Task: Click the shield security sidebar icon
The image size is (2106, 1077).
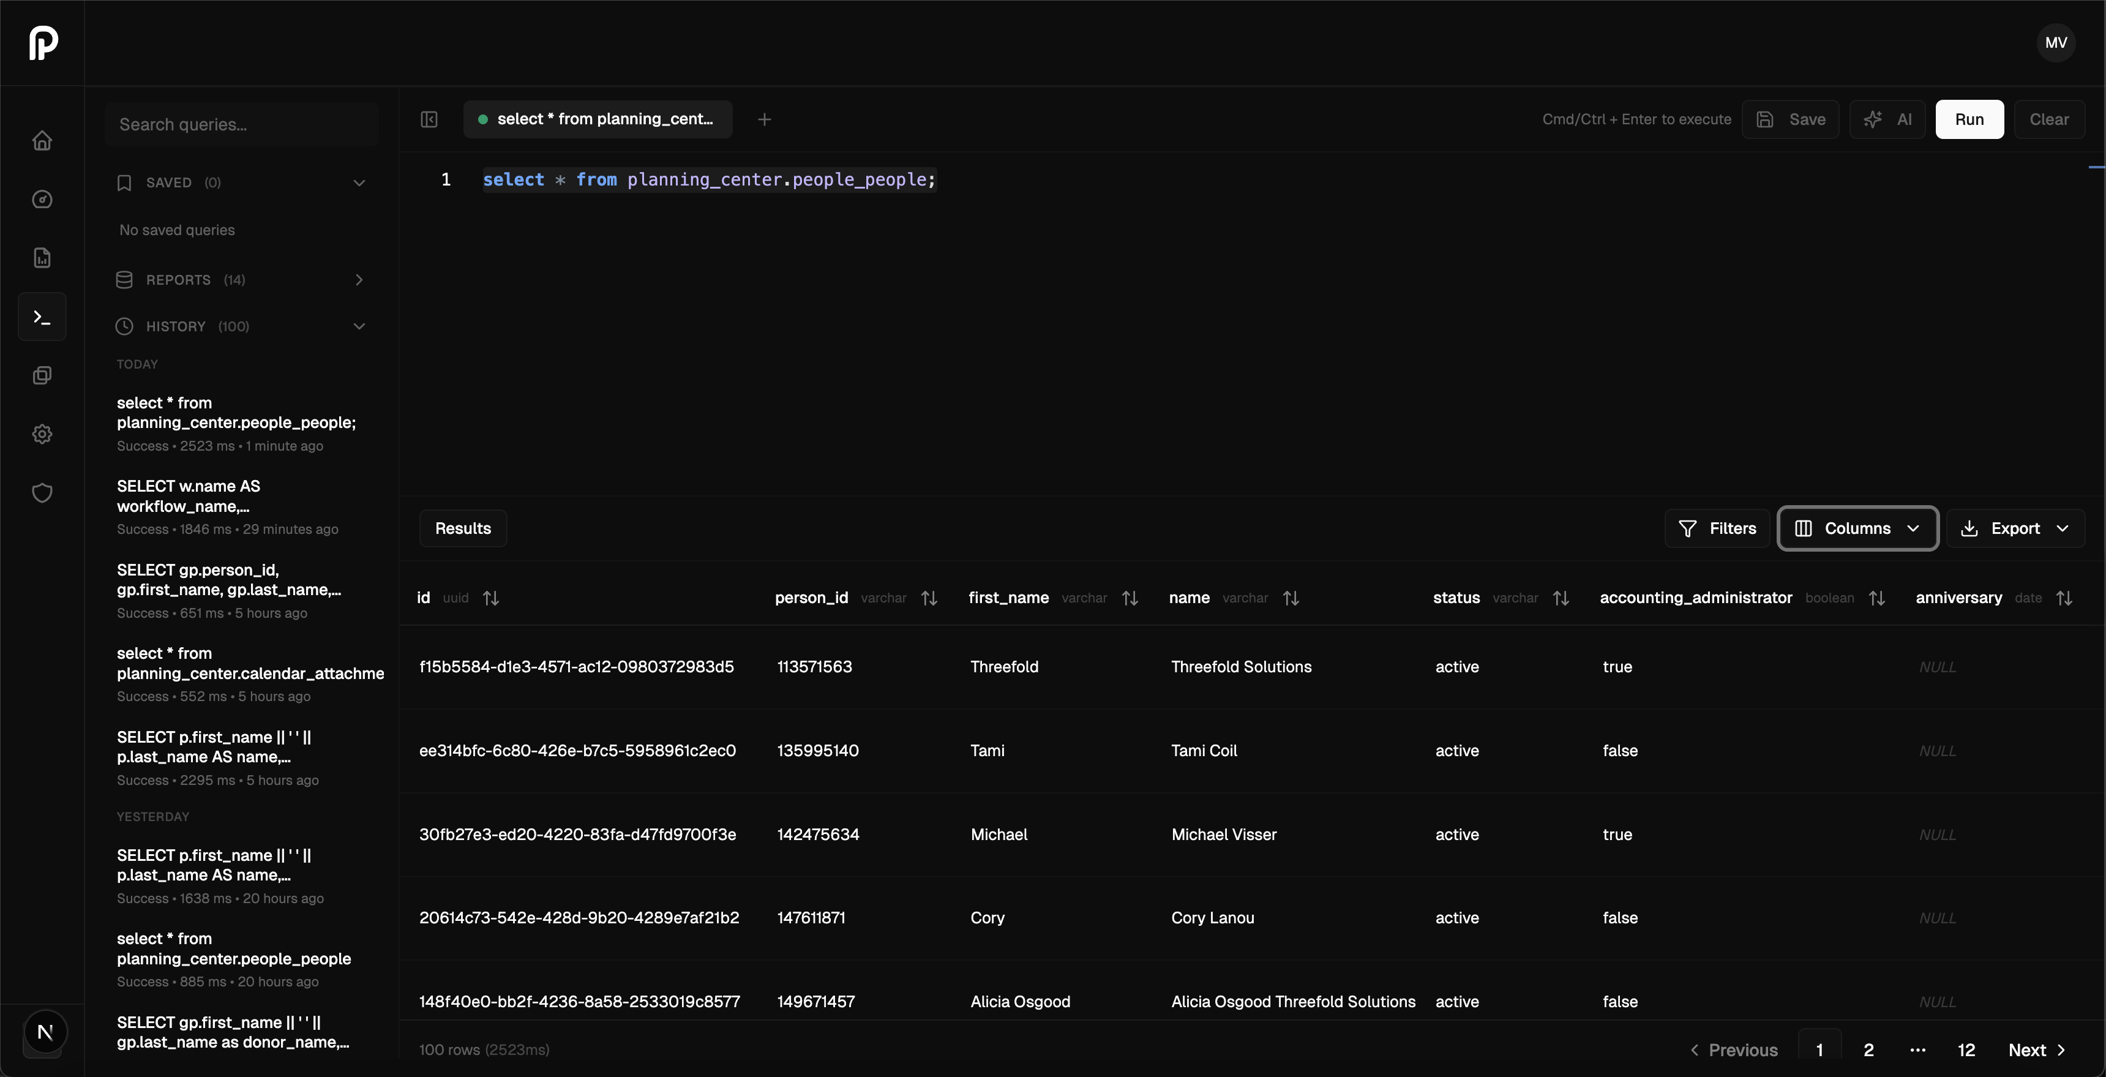Action: pyautogui.click(x=42, y=493)
